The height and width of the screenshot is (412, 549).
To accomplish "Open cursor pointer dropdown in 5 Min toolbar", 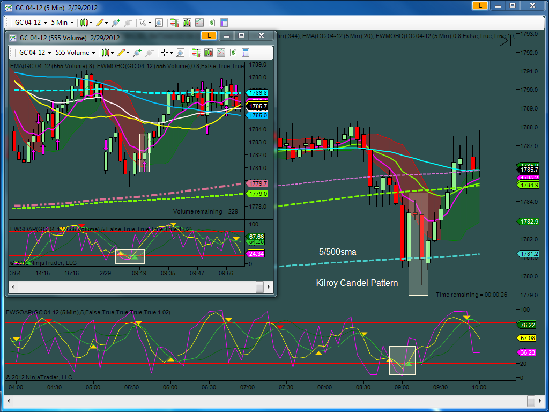I will coord(145,23).
